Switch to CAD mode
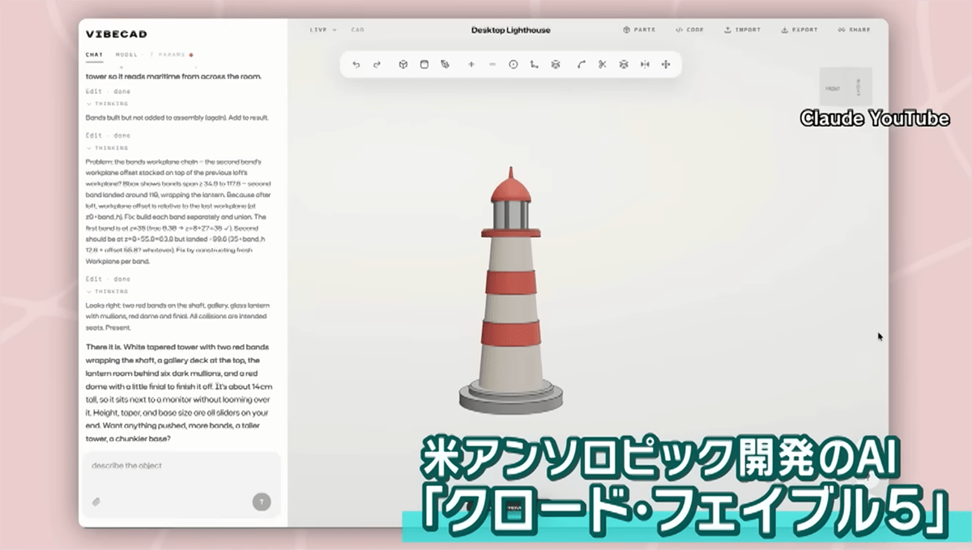972x550 pixels. [x=357, y=30]
